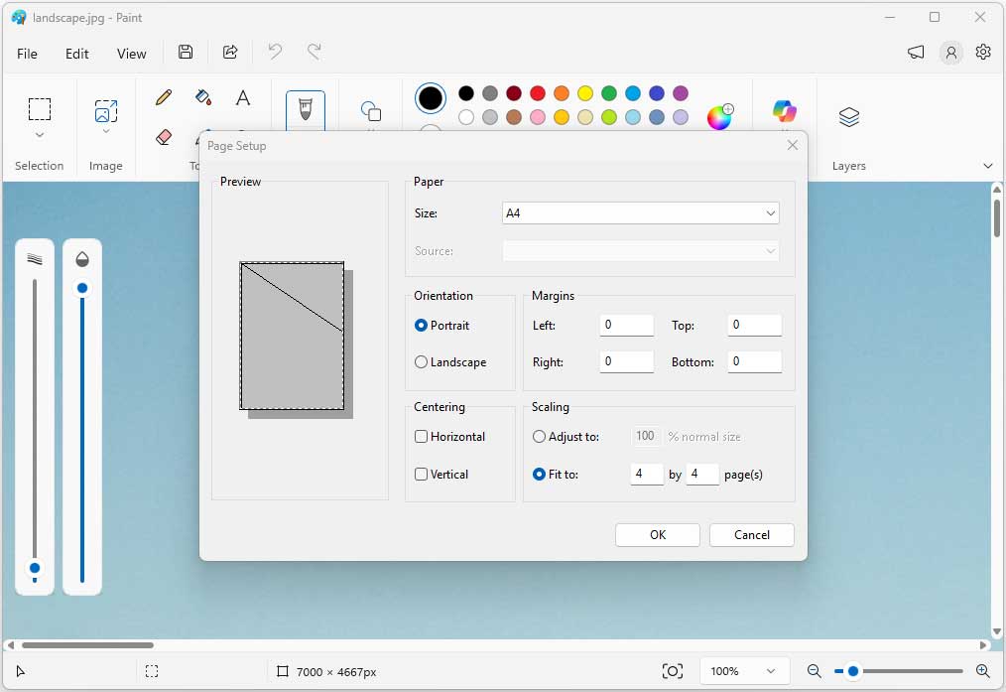Enable Horizontal centering

coord(449,437)
